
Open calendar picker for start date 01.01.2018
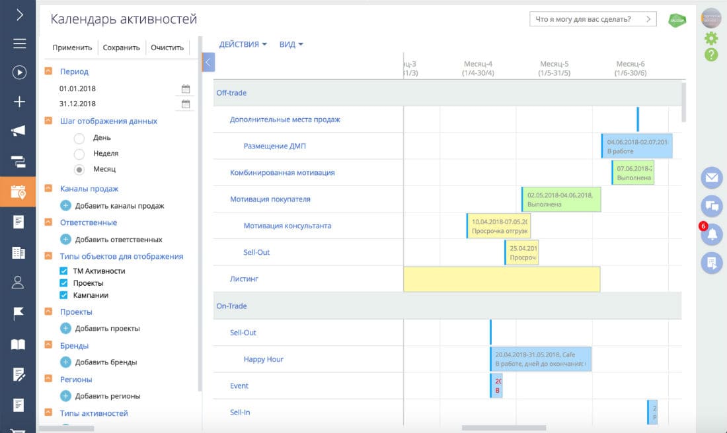click(x=186, y=88)
